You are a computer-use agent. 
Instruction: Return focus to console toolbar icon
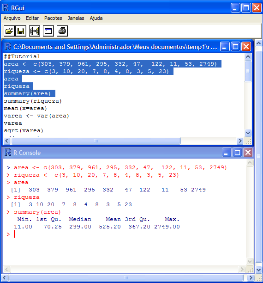point(48,31)
